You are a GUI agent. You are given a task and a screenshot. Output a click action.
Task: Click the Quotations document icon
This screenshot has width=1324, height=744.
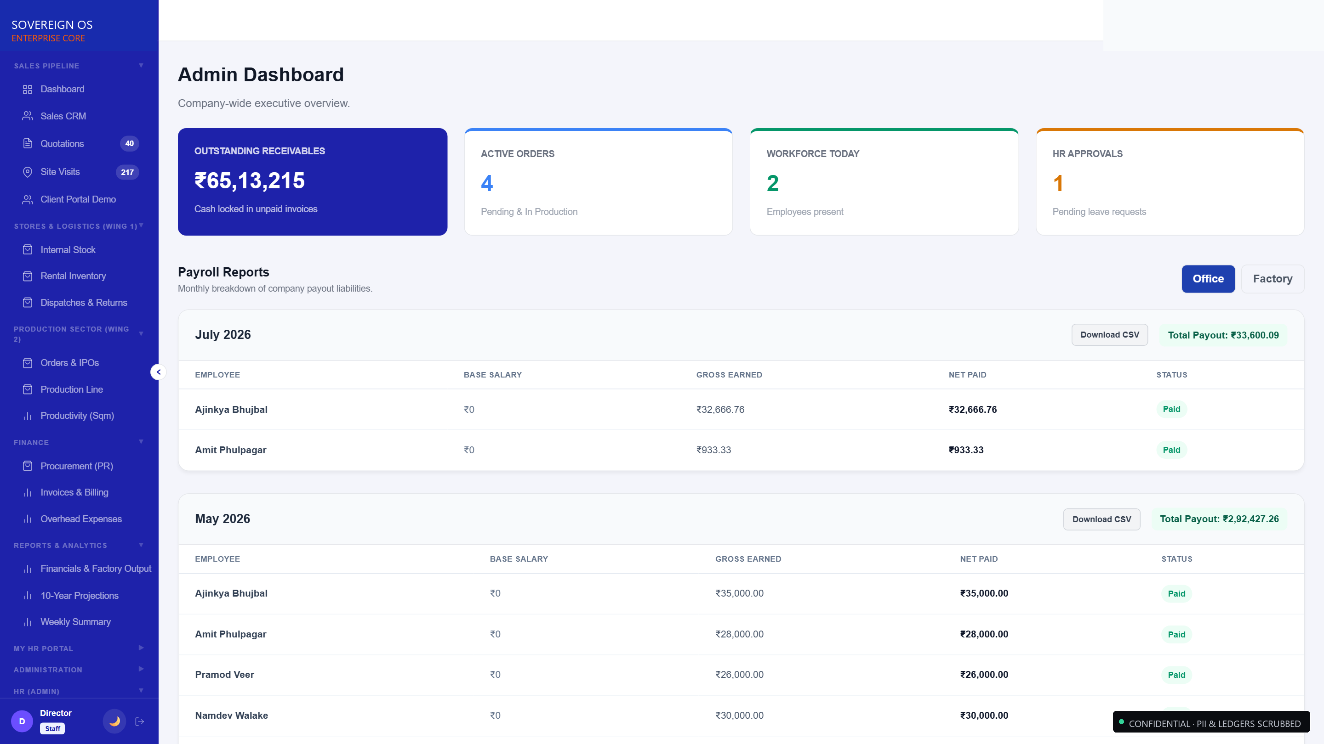(28, 144)
